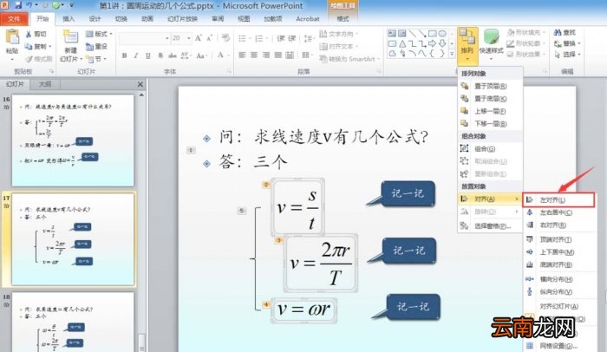Click the 排列 (Arrange) button
Image resolution: width=607 pixels, height=352 pixels.
[467, 46]
